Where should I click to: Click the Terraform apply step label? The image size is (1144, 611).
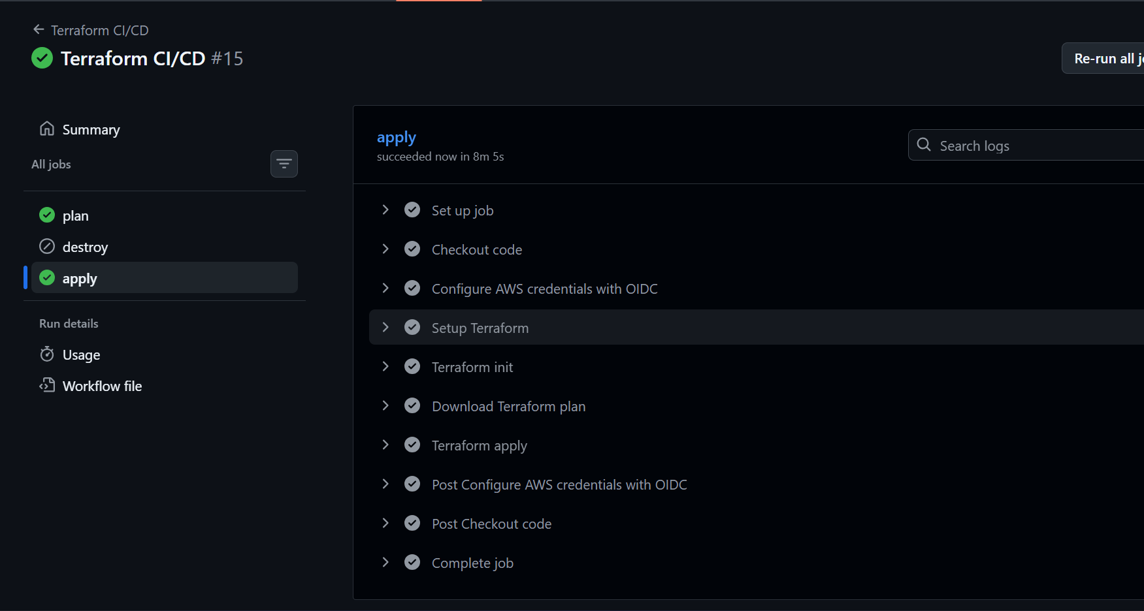[x=480, y=445]
